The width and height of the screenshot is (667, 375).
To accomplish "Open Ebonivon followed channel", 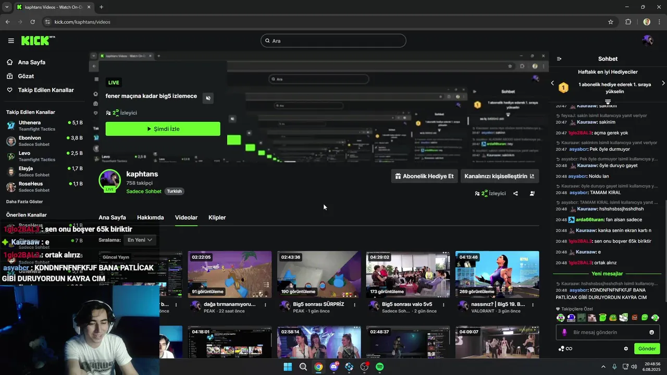I will pyautogui.click(x=44, y=141).
